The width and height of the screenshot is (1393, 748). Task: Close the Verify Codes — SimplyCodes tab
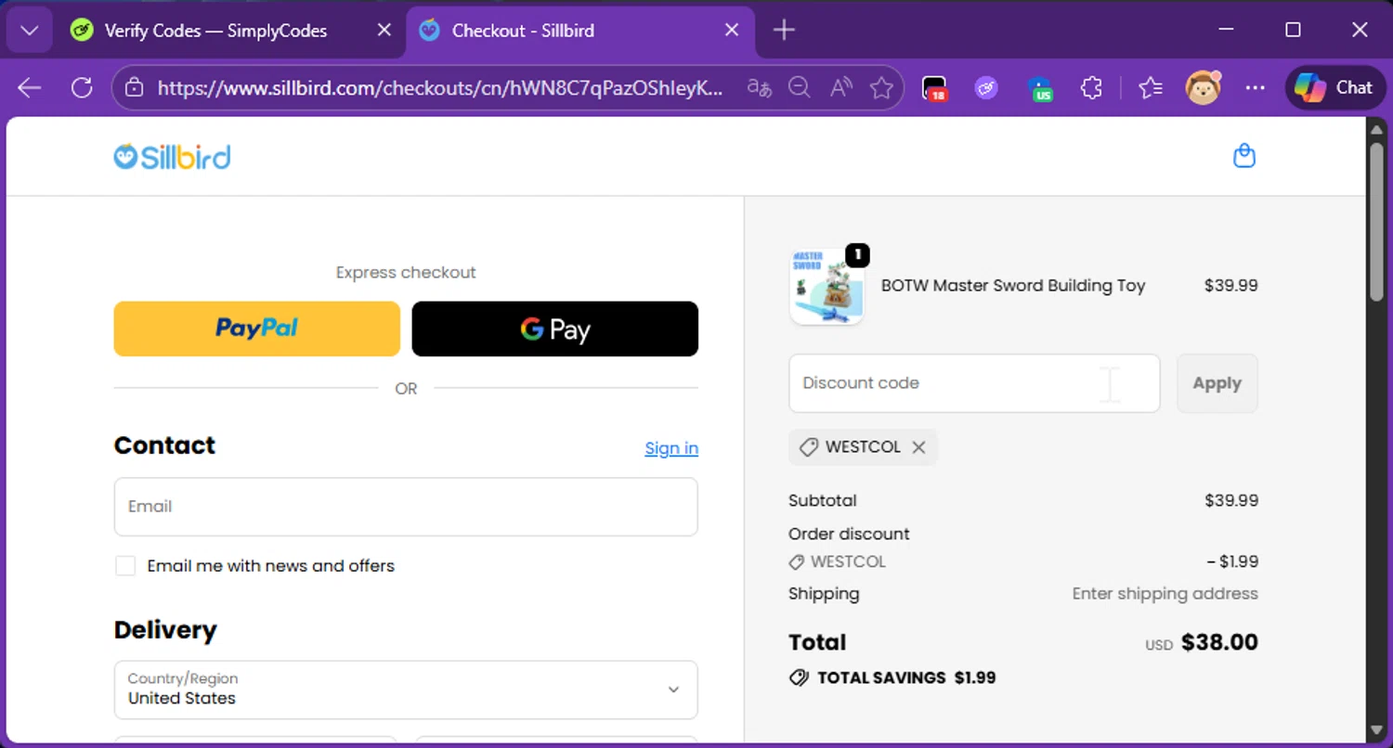384,31
